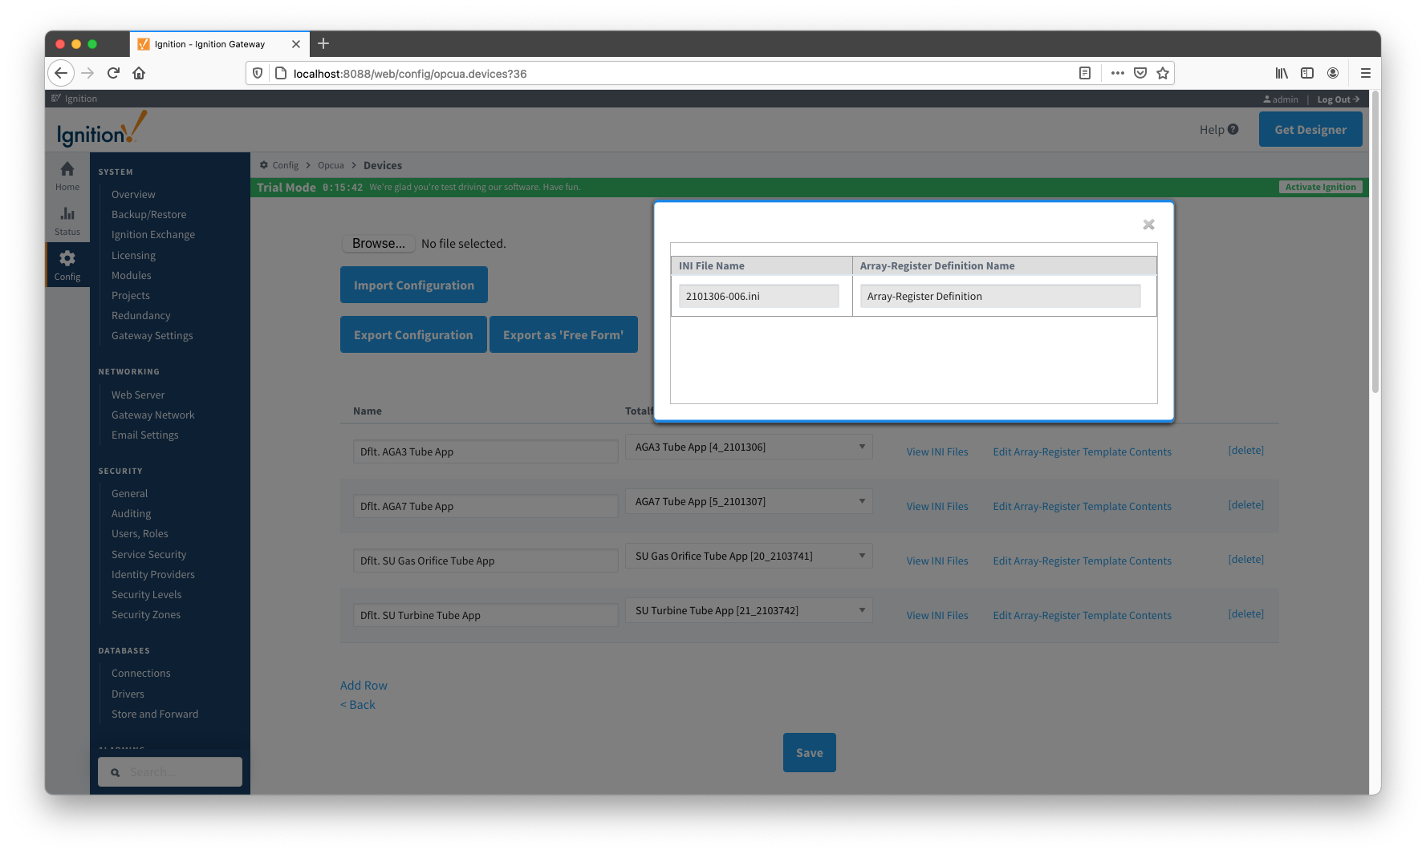Click Export Configuration button
The height and width of the screenshot is (854, 1426).
click(x=413, y=334)
